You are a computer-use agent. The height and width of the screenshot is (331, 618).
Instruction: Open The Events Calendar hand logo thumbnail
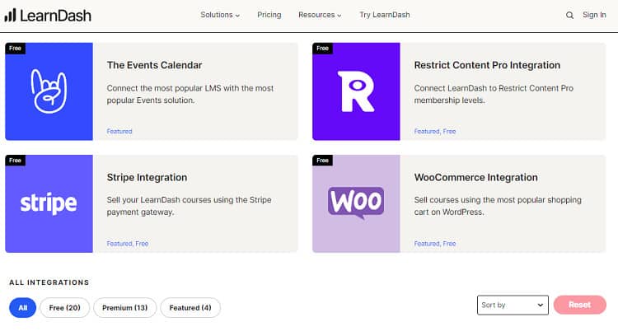click(x=49, y=91)
